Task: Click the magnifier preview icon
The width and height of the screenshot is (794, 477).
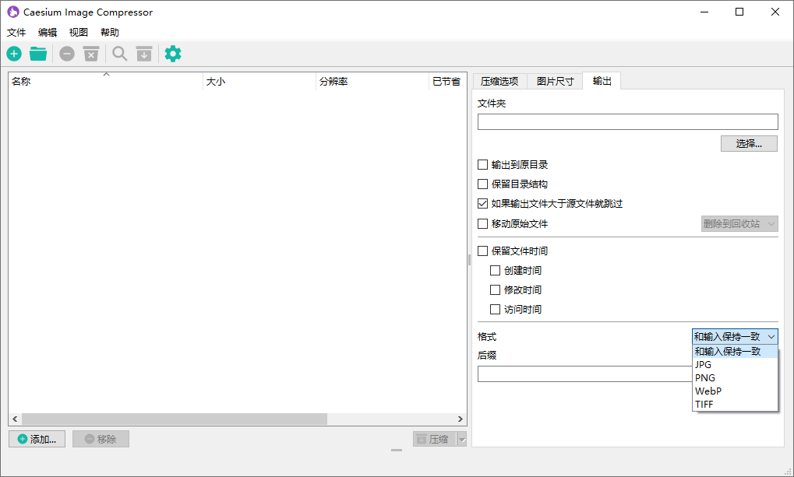Action: (x=119, y=54)
